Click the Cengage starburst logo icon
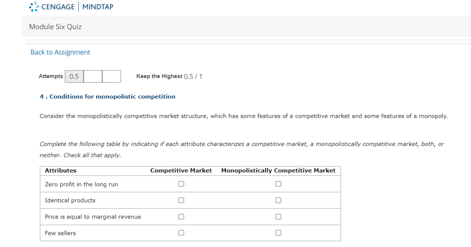 [35, 6]
